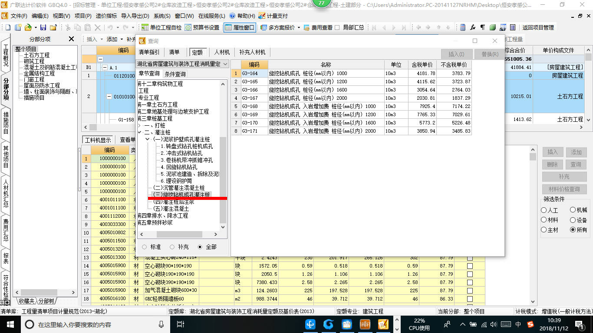Click the volume speaker tray icon

(x=494, y=324)
